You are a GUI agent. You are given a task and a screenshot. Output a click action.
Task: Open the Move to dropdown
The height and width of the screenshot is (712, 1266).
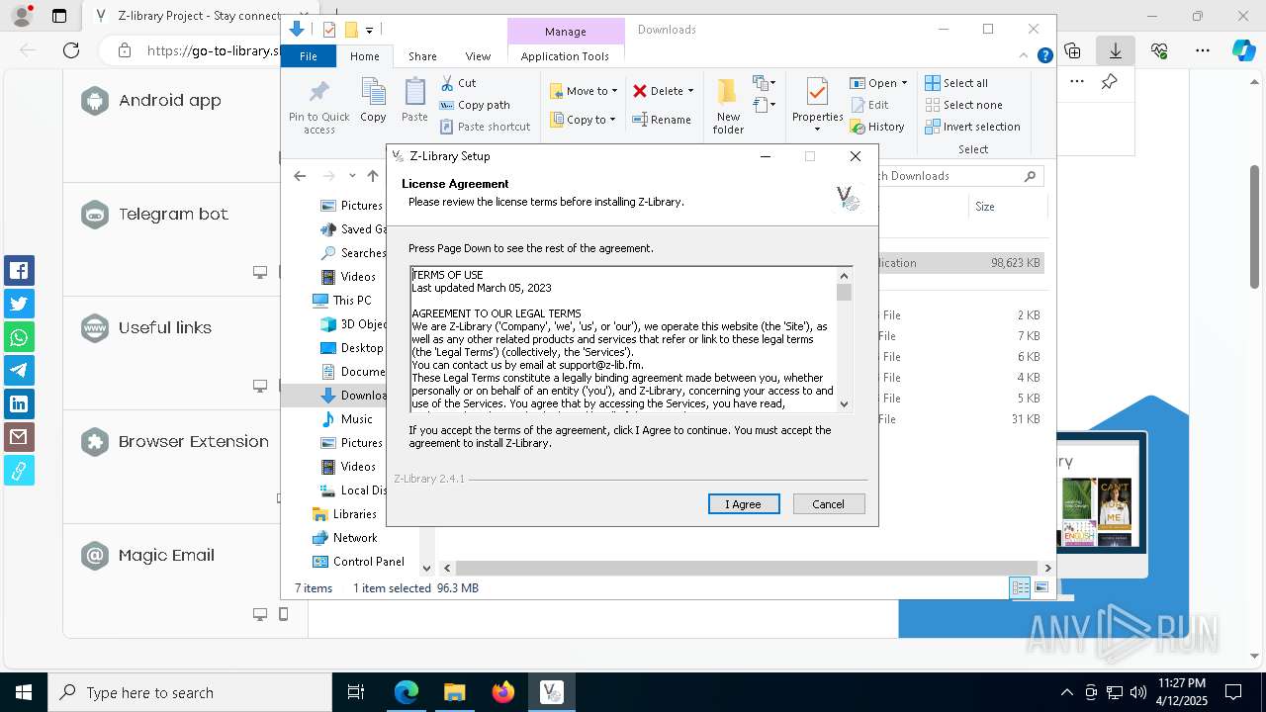tap(585, 91)
